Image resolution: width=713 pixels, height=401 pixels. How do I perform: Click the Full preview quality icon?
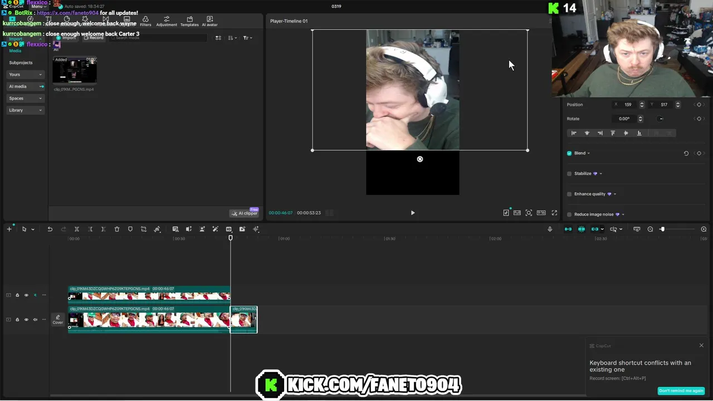pos(517,213)
